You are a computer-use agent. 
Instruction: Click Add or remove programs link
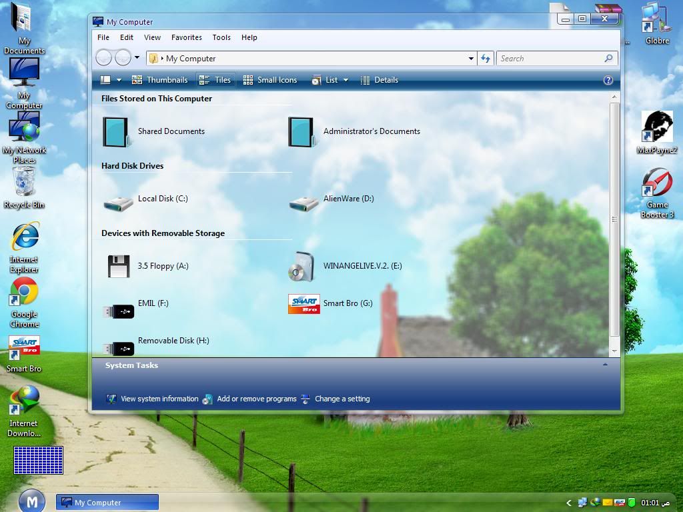pos(249,399)
